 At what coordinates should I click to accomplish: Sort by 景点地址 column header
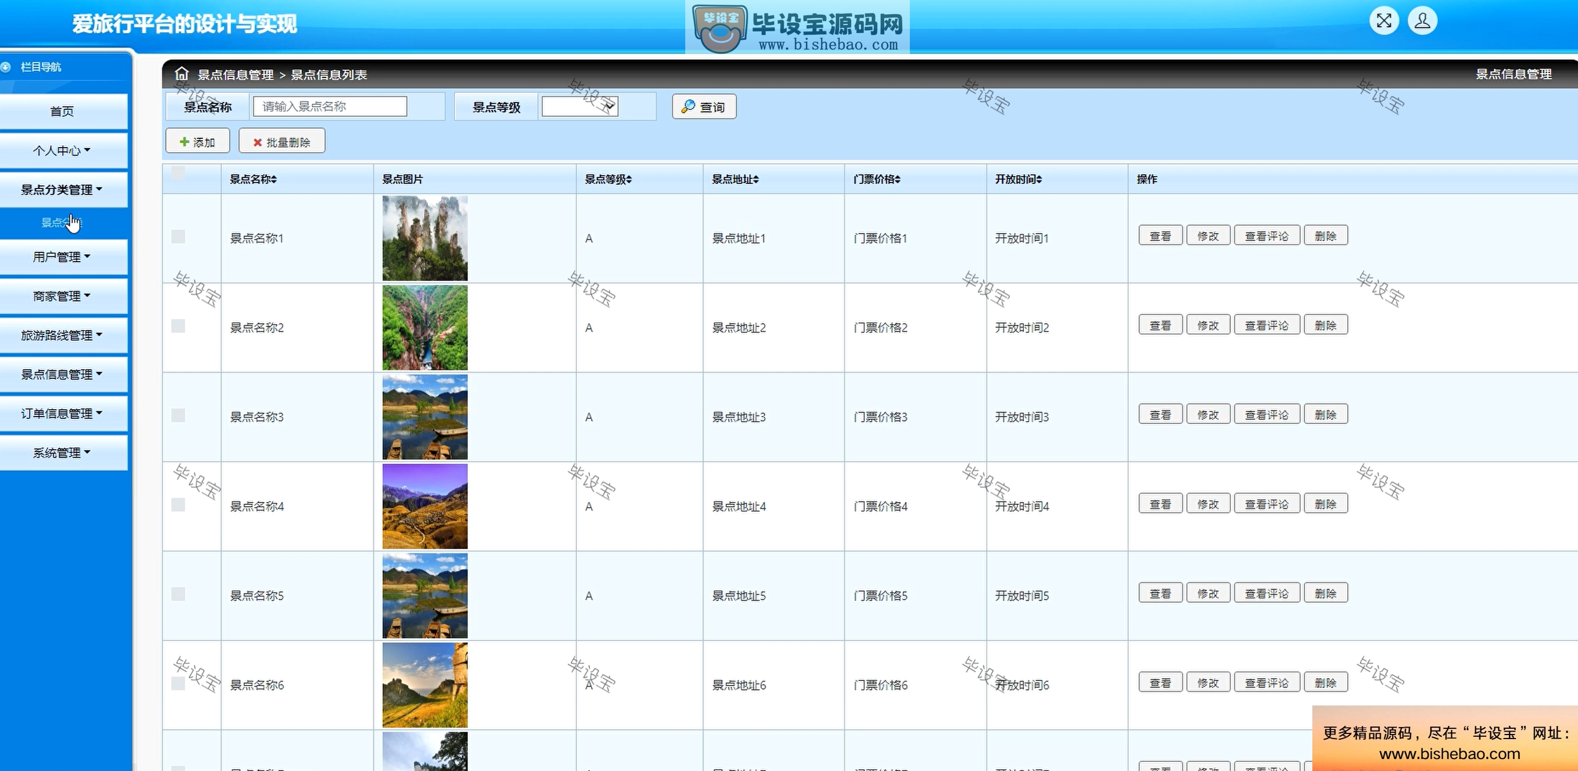coord(735,179)
